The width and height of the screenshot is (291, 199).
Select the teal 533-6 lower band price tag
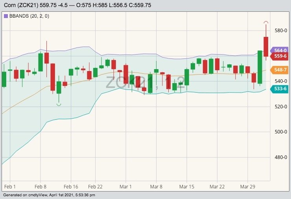click(x=280, y=89)
